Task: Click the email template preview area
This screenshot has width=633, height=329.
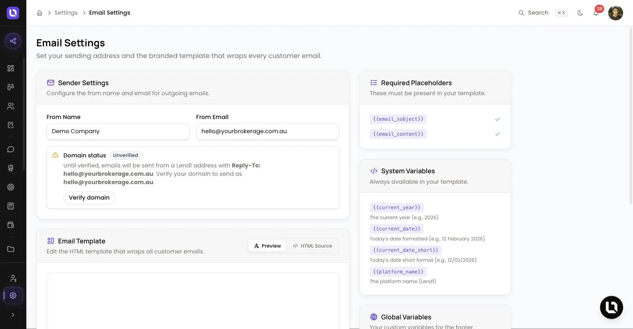Action: point(193,301)
